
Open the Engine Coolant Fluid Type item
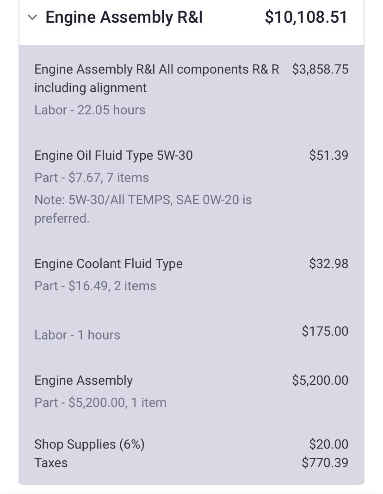tap(108, 264)
